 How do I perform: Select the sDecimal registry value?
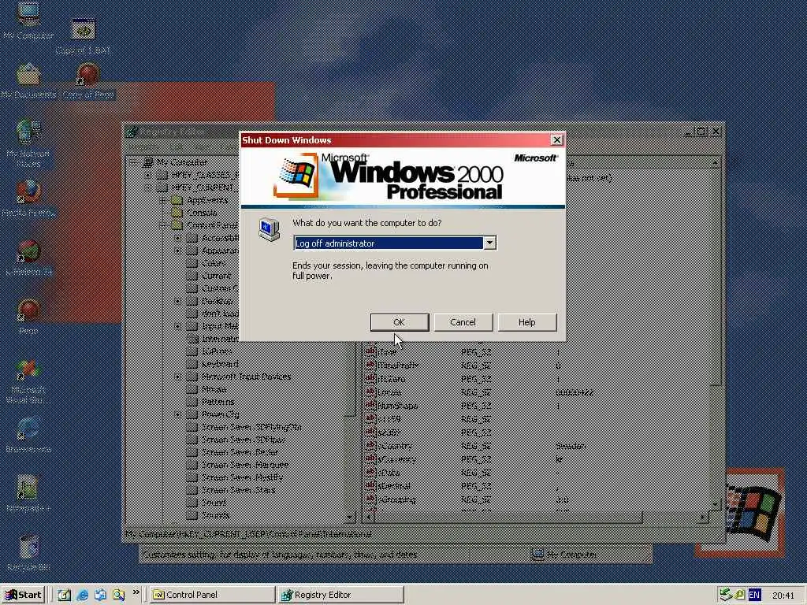[395, 486]
